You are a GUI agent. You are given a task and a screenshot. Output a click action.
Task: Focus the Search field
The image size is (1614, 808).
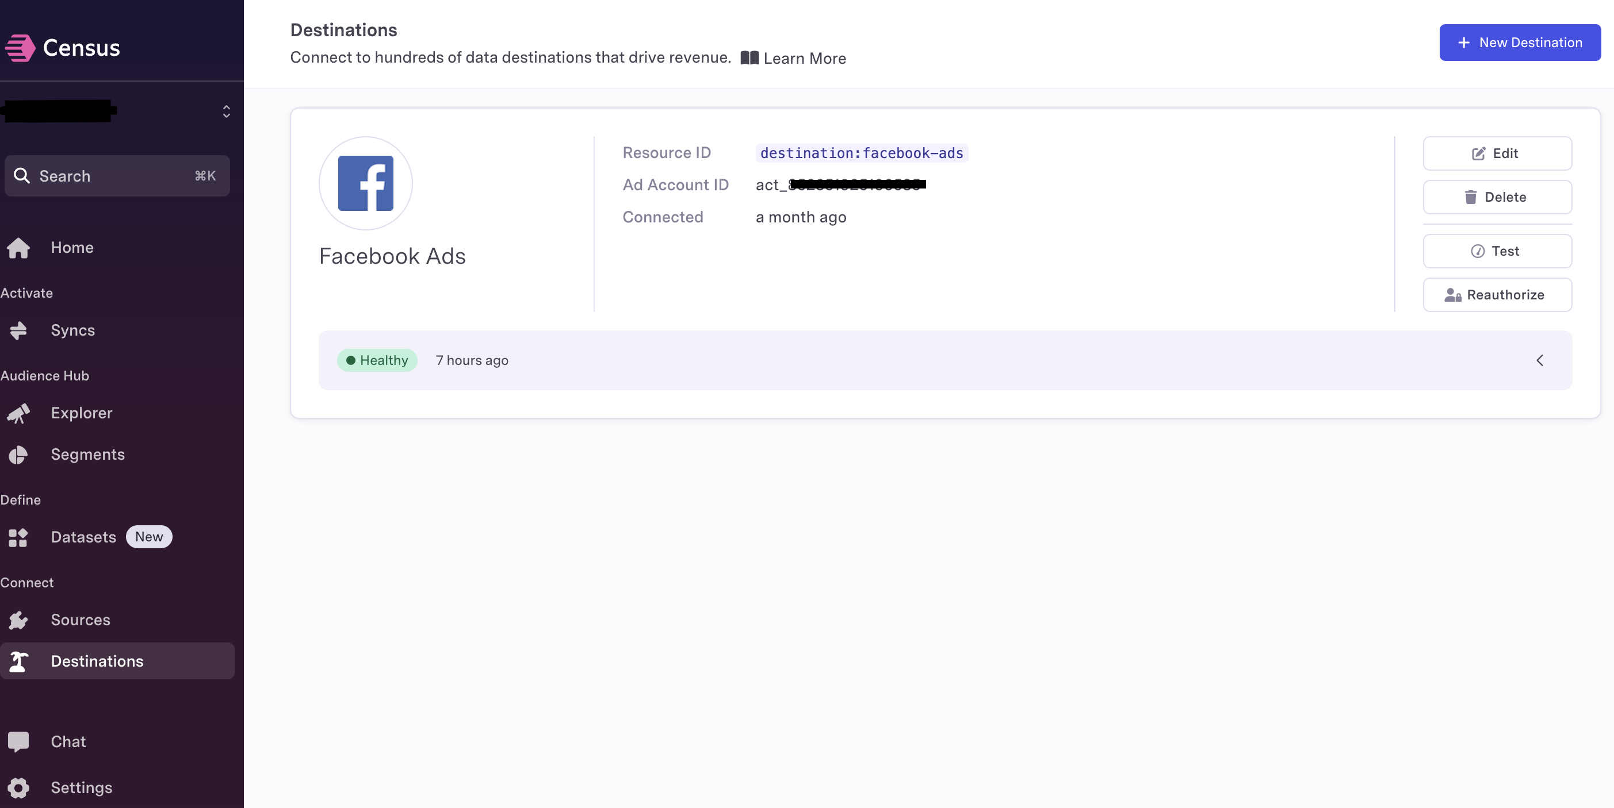coord(117,176)
